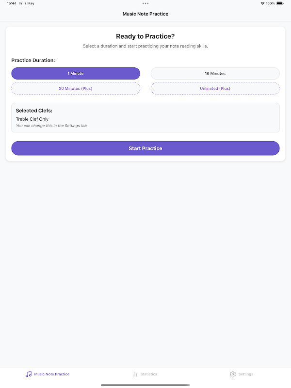This screenshot has height=388, width=291.
Task: Tap the Statistics bar chart icon
Action: point(135,374)
